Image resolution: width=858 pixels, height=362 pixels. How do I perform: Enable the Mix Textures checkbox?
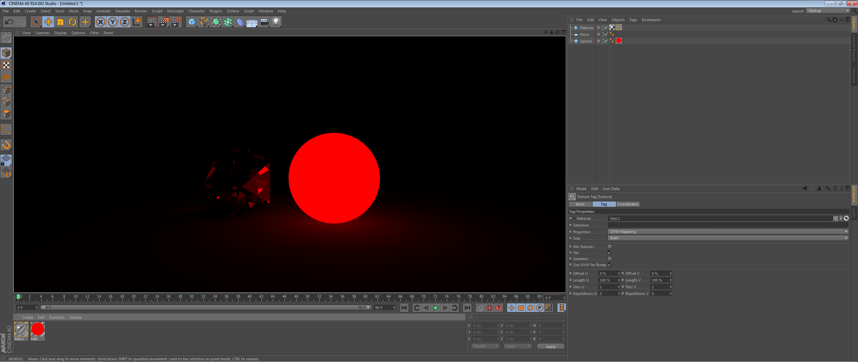(x=610, y=246)
